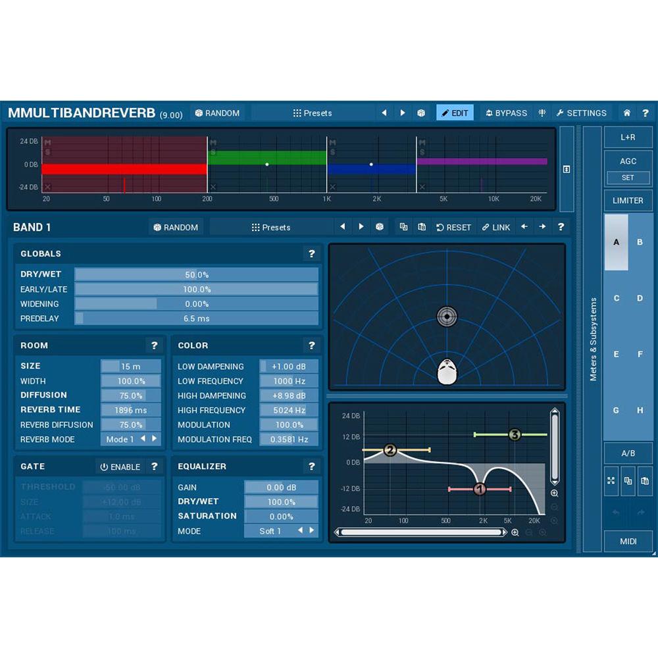
Task: Toggle BYPASS in the top toolbar
Action: click(507, 113)
